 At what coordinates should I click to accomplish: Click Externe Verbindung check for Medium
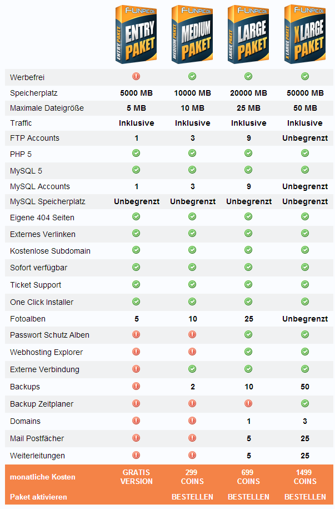click(x=192, y=369)
